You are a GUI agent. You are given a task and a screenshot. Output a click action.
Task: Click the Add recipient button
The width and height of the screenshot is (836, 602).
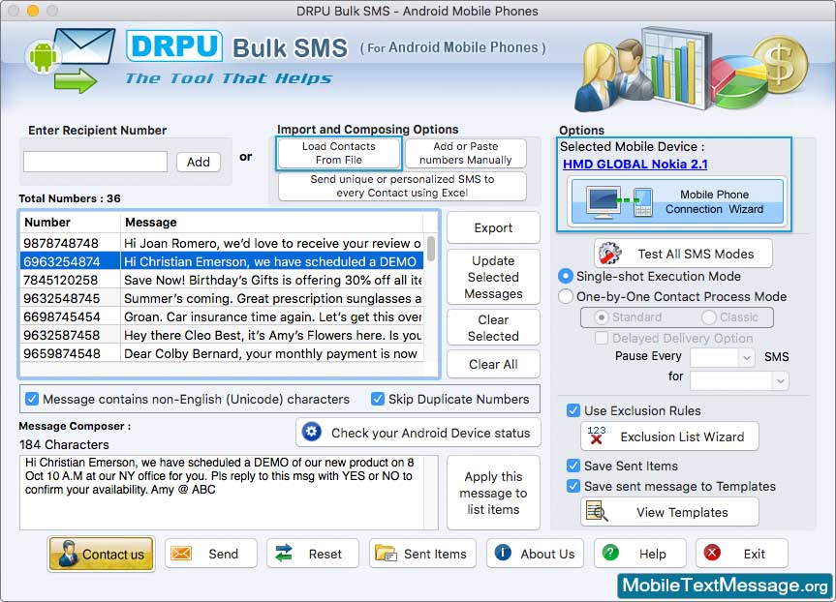click(x=199, y=162)
